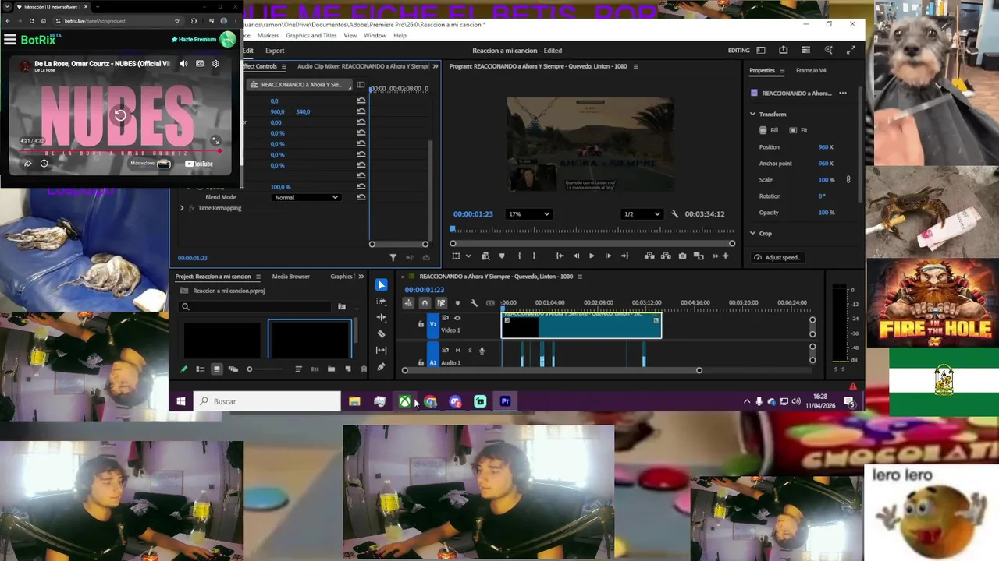Open the Markers menu
Viewport: 999px width, 561px height.
(x=268, y=36)
